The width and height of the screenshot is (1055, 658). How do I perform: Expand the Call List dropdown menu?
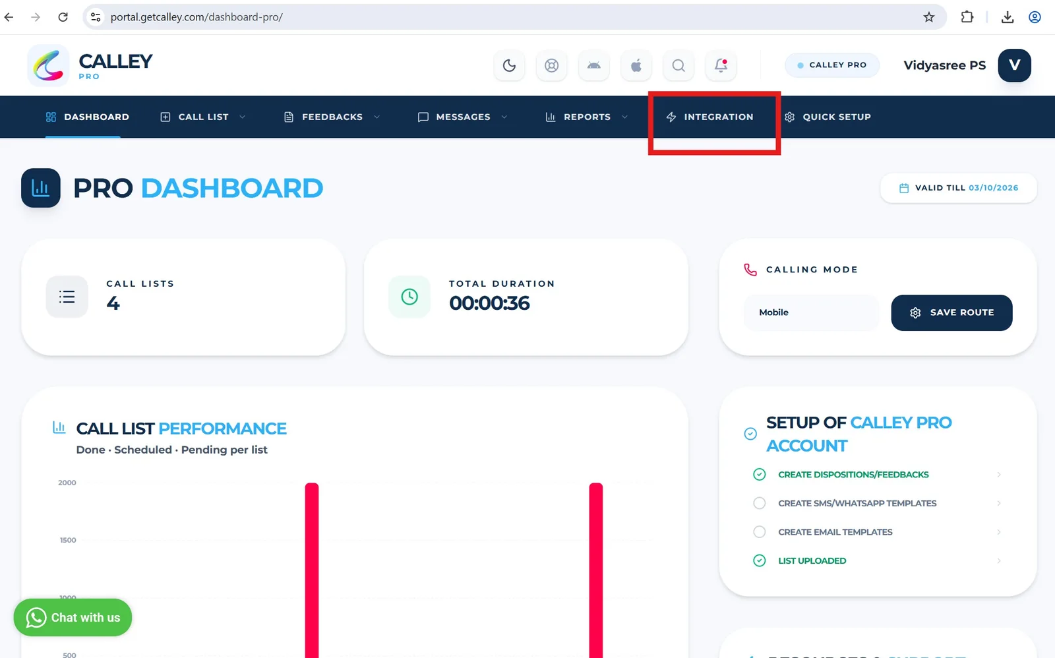[203, 117]
